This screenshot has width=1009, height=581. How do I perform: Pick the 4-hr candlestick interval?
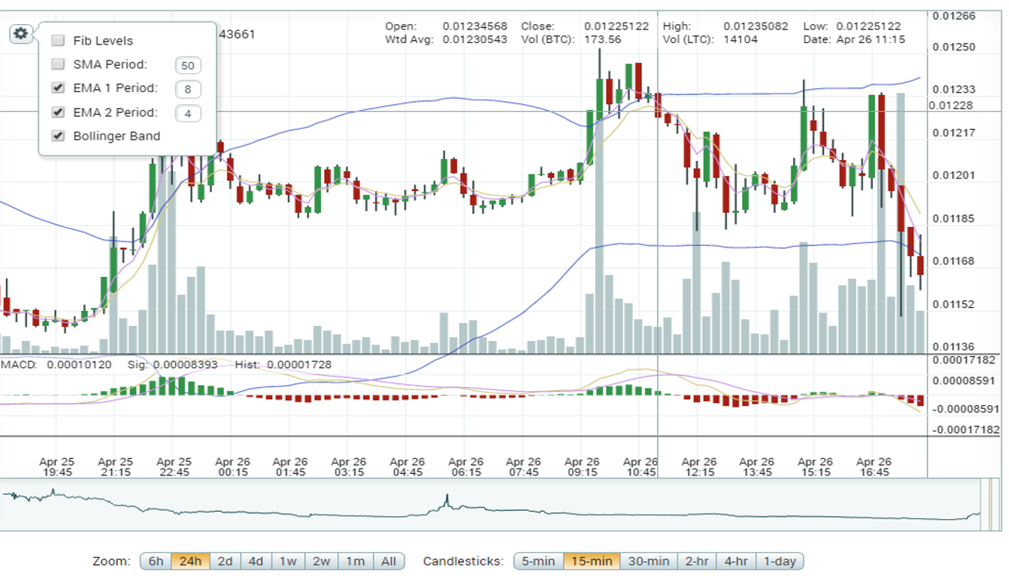[736, 561]
